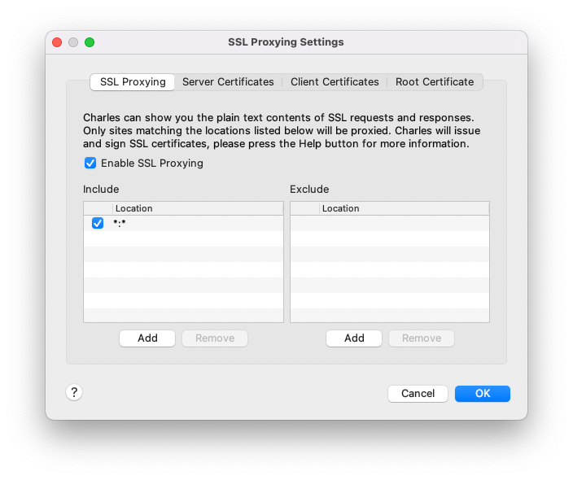Click Add under the Exclude list

point(354,338)
